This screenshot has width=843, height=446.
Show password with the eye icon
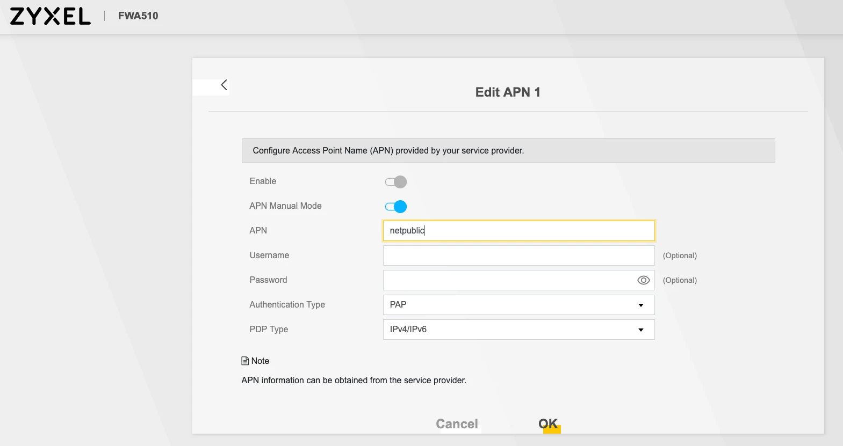643,280
